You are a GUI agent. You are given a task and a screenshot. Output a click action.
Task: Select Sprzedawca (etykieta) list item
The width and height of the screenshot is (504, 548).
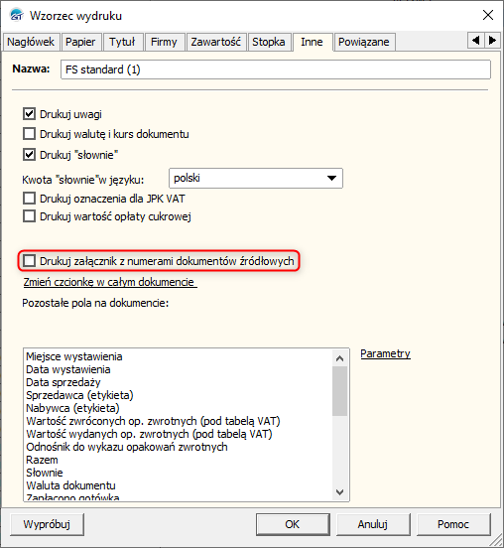(79, 395)
